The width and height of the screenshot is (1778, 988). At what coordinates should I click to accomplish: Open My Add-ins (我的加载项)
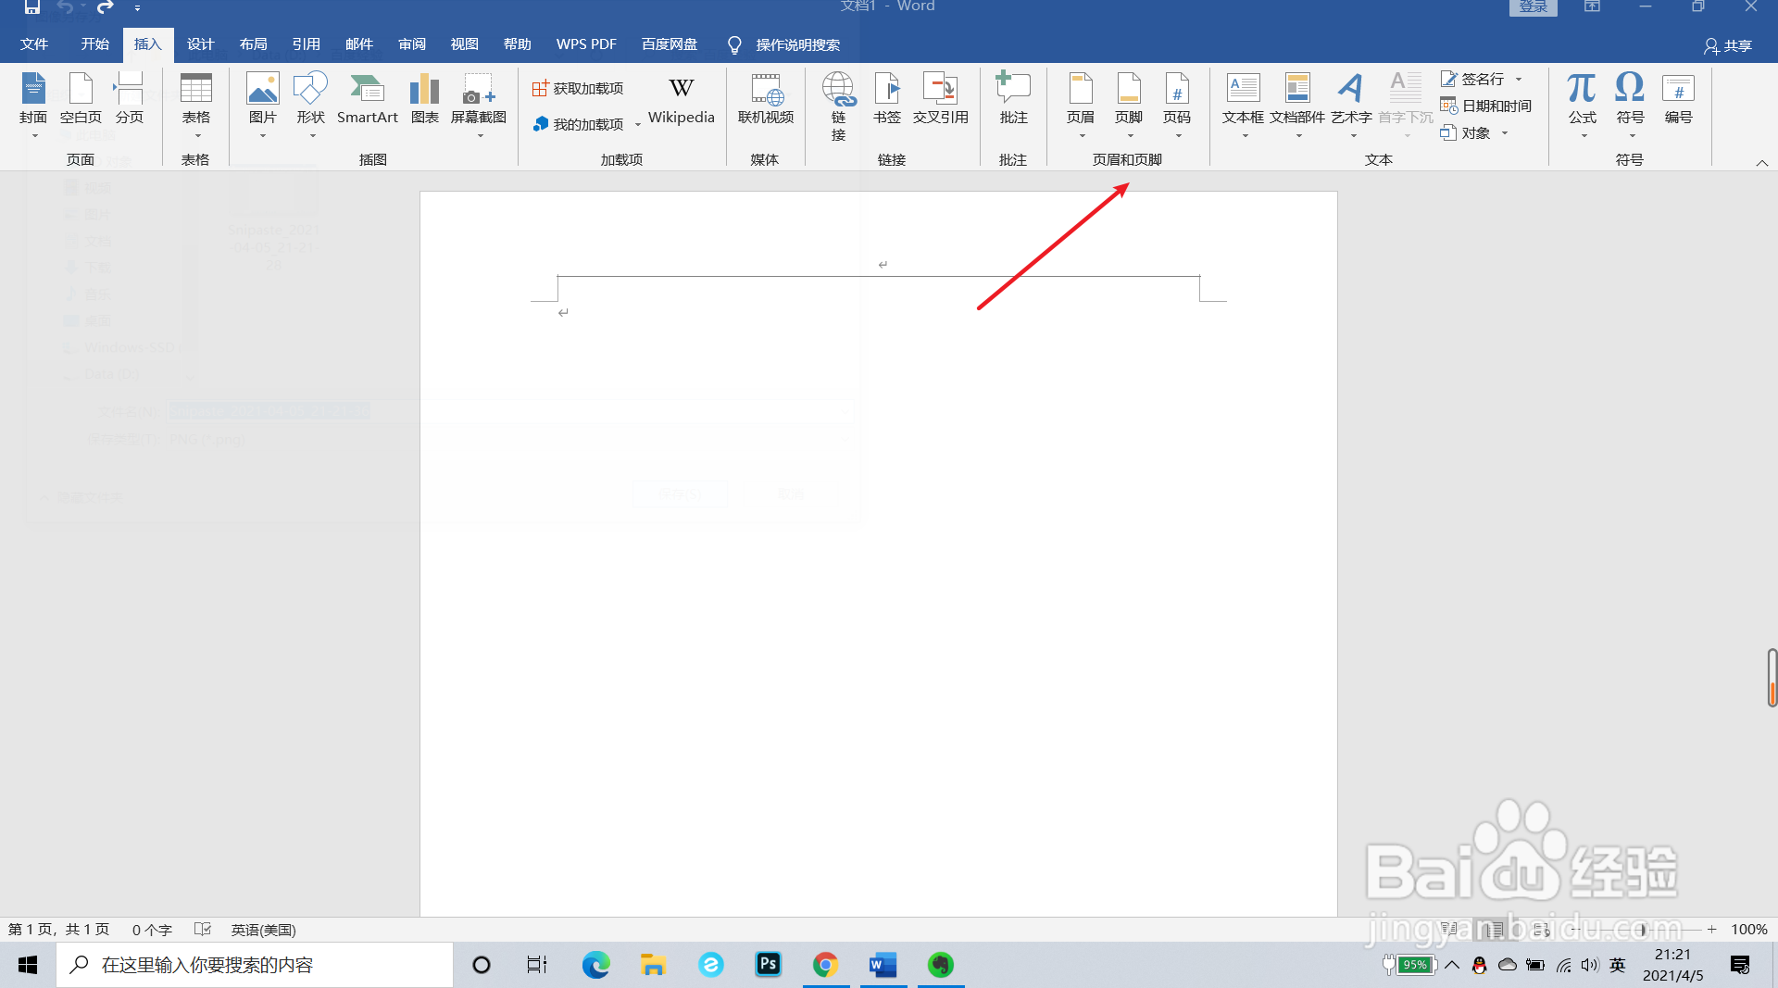coord(579,124)
